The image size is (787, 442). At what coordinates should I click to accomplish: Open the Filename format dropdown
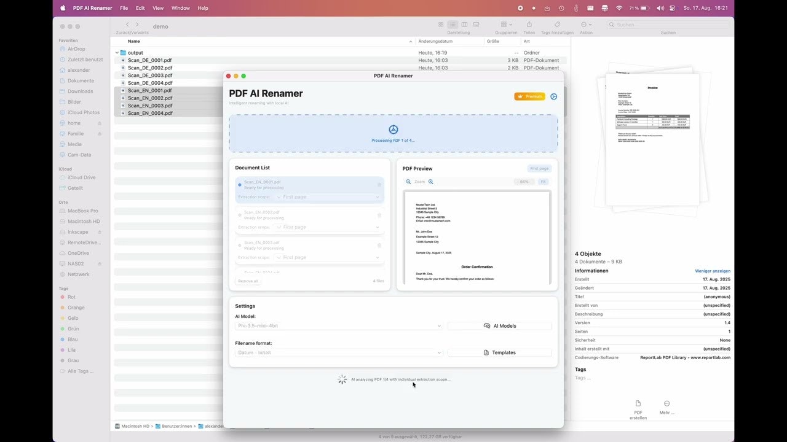click(339, 353)
